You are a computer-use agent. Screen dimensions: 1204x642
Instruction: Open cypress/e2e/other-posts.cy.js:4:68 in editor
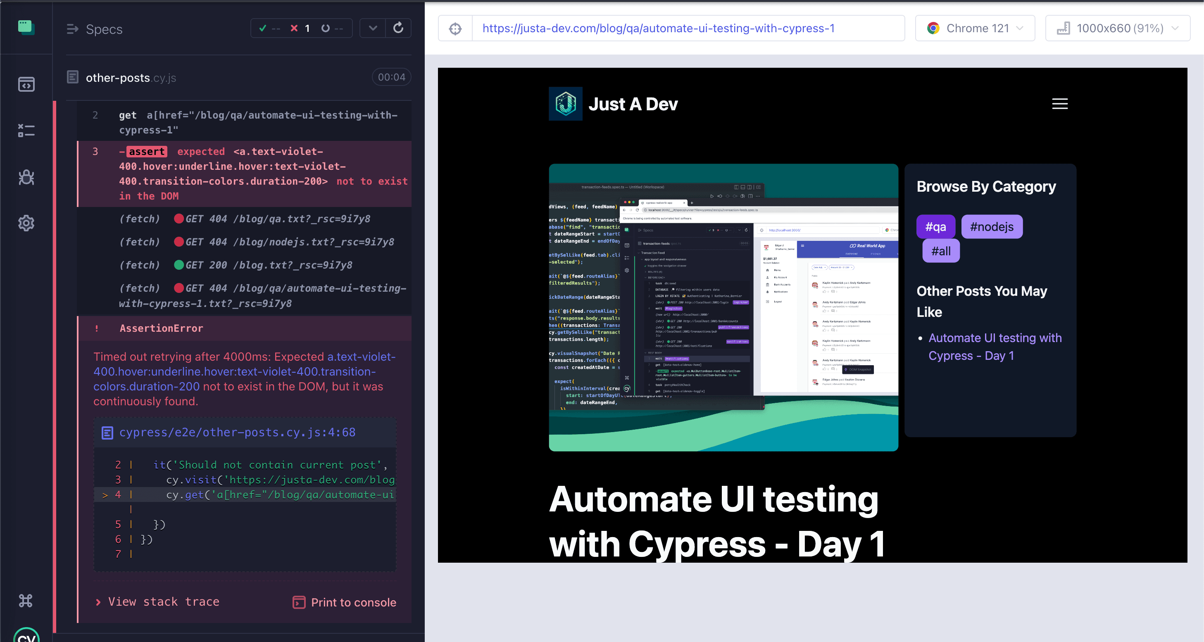(237, 433)
